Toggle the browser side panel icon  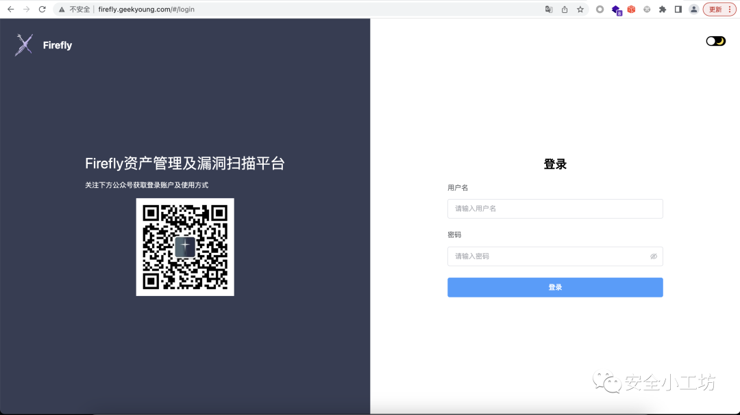(x=678, y=10)
